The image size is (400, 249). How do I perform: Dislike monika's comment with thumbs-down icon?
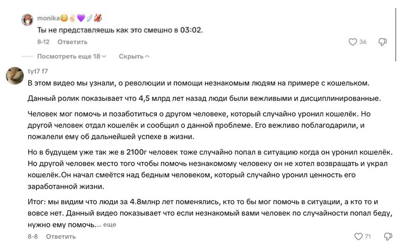[383, 42]
